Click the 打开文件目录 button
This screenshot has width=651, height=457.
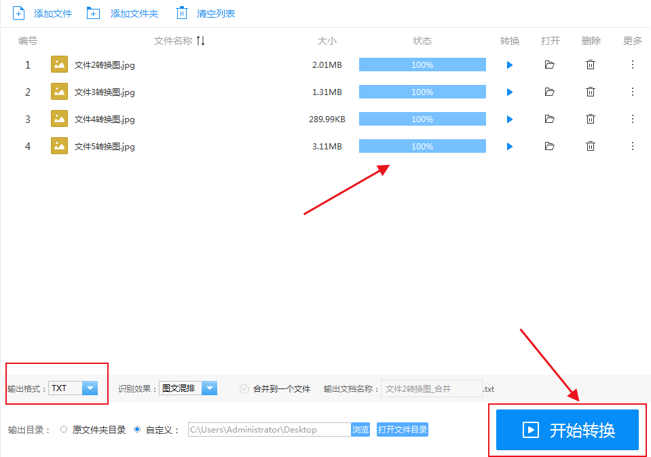(403, 430)
